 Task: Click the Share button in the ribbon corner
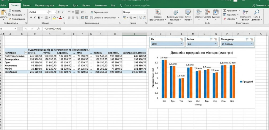tap(260, 5)
